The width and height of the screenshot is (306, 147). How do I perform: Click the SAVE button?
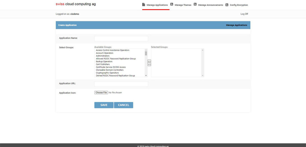tap(104, 105)
